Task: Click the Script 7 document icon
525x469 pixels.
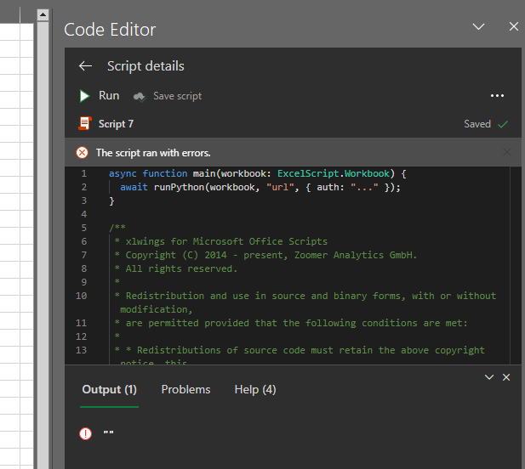Action: pyautogui.click(x=85, y=124)
